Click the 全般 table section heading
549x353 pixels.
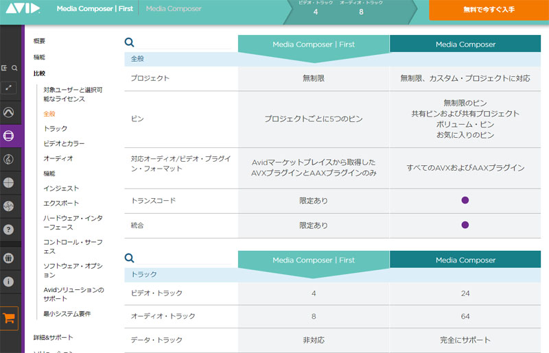pos(137,59)
